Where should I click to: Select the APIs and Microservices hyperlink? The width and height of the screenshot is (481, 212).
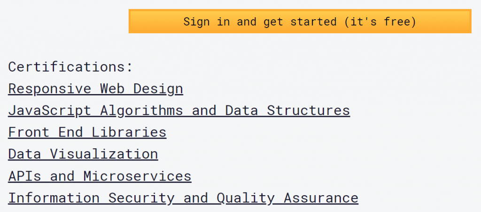pos(100,176)
